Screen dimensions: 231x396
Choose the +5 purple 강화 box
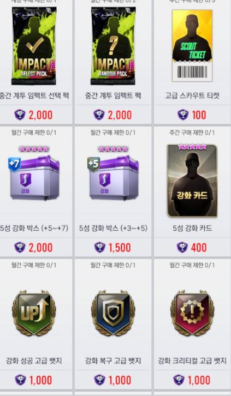click(113, 178)
